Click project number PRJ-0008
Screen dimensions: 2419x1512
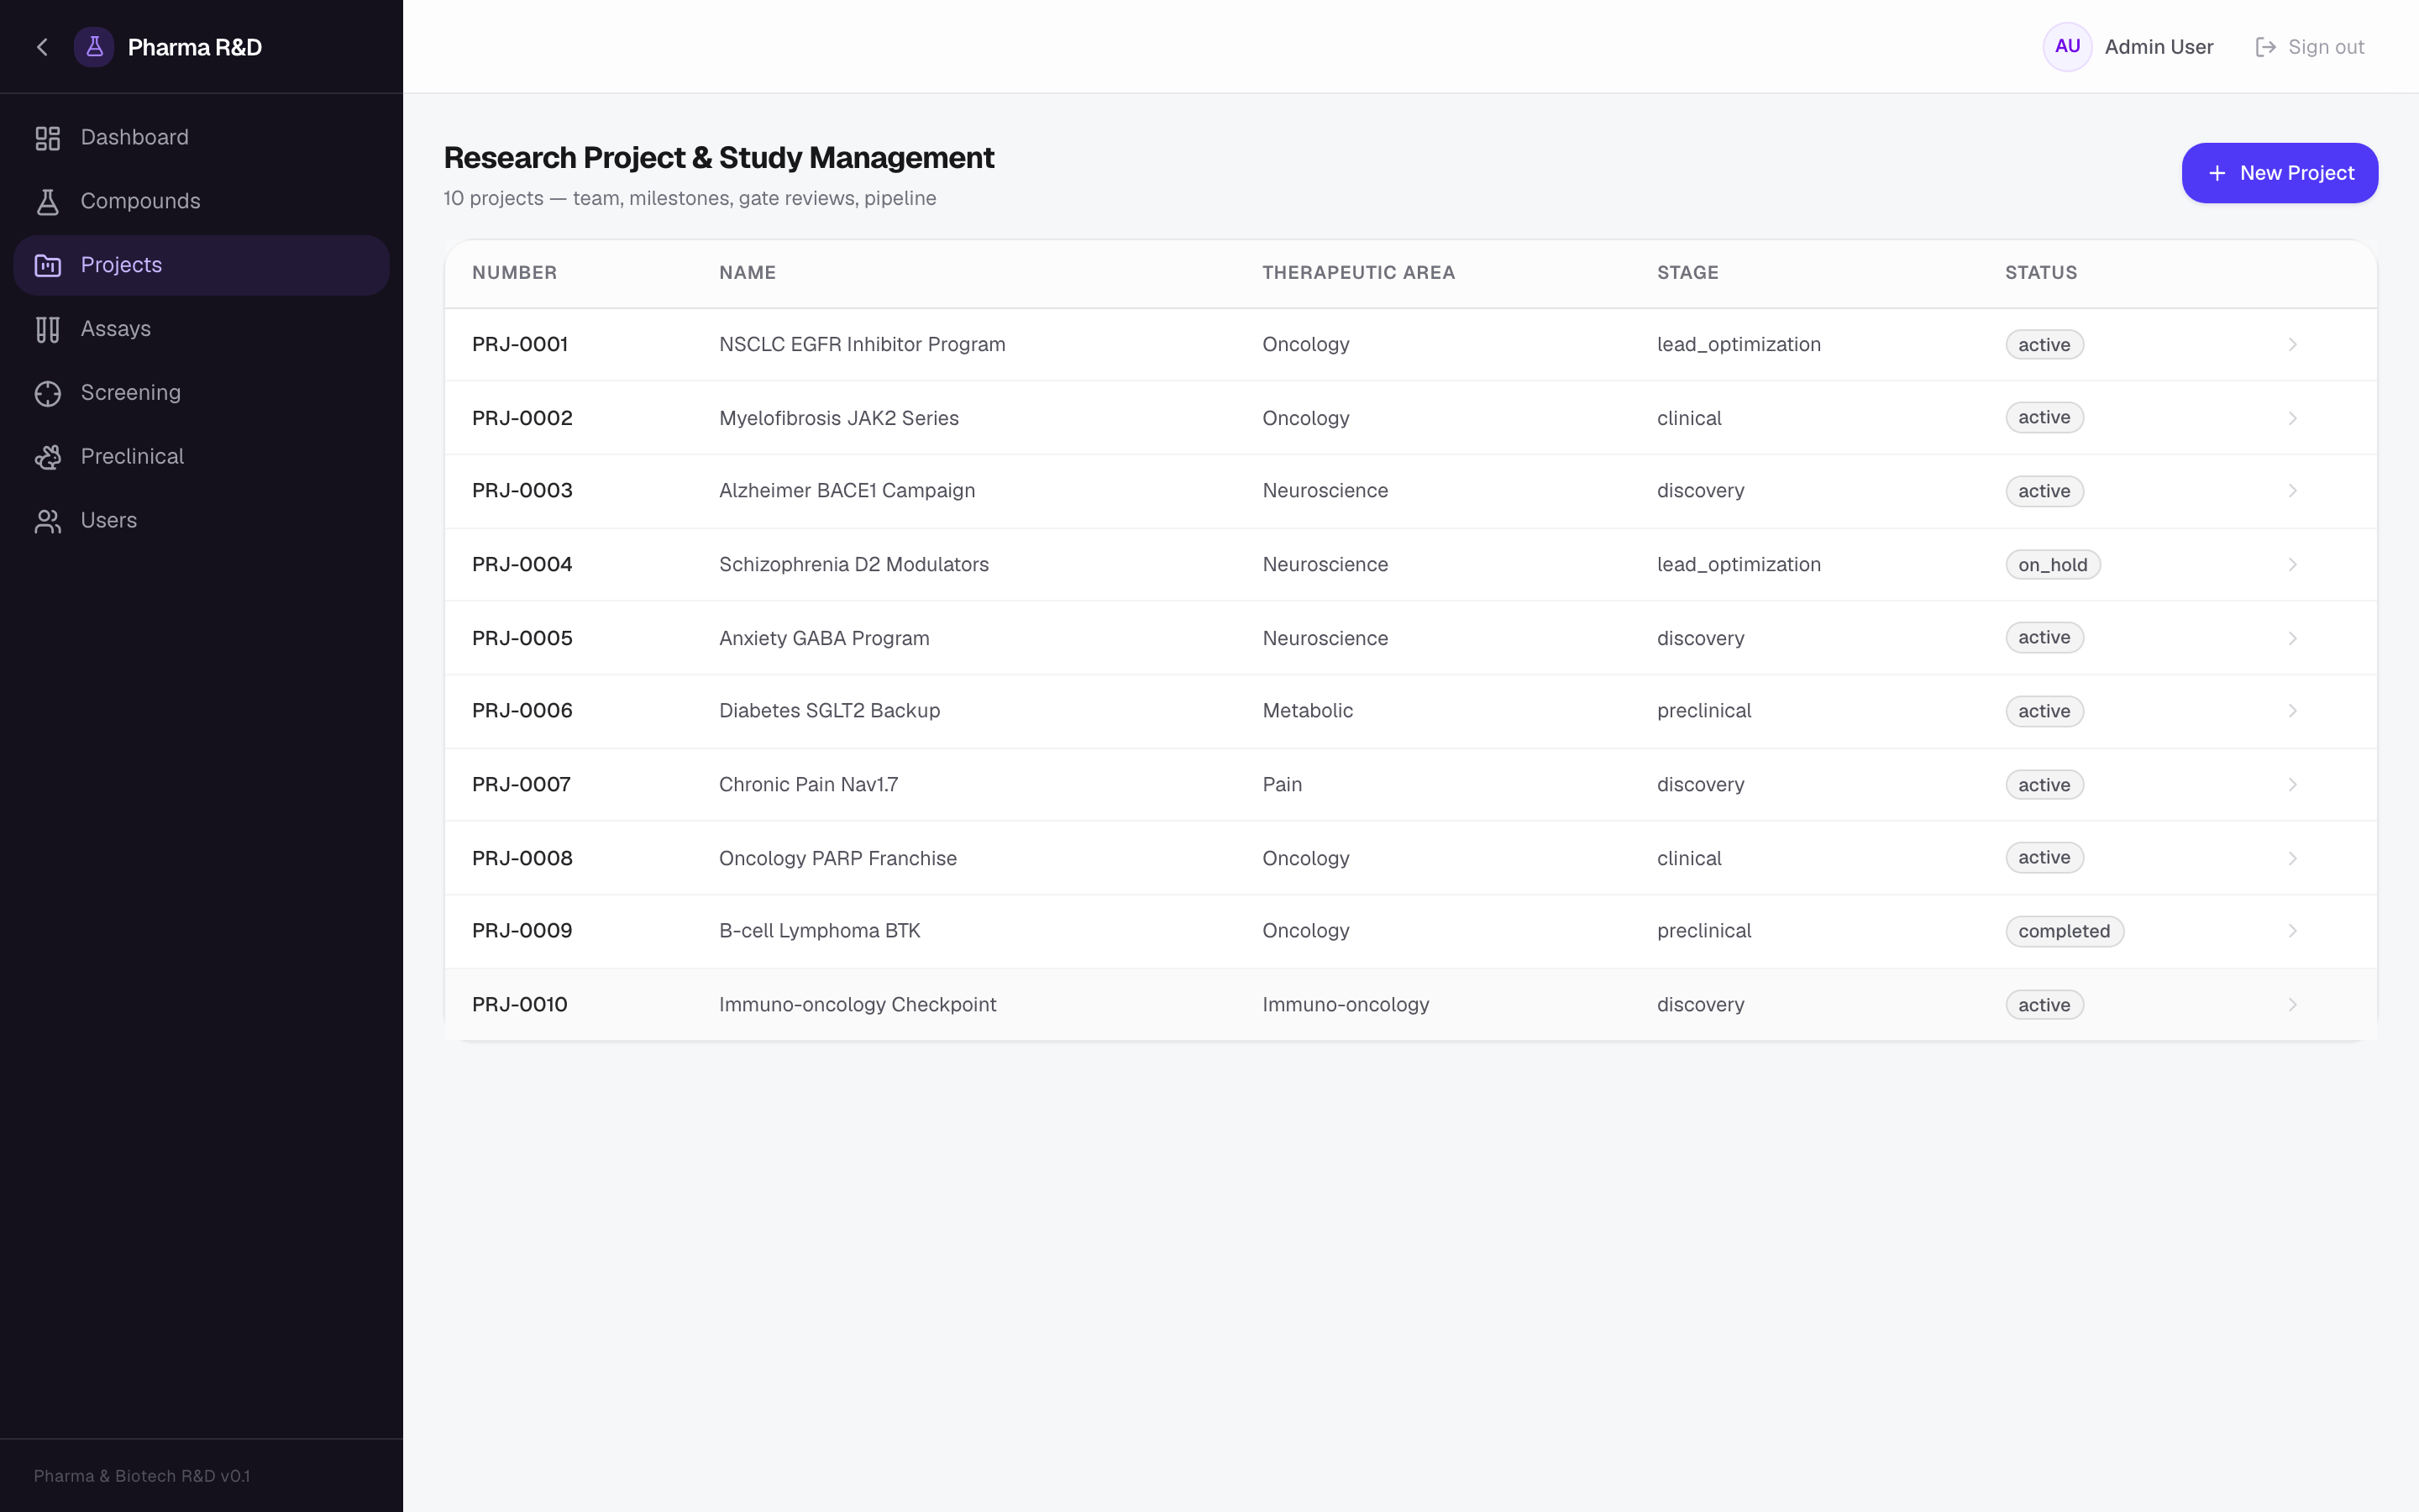(522, 858)
